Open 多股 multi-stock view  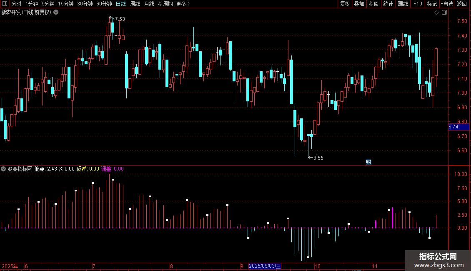point(374,4)
